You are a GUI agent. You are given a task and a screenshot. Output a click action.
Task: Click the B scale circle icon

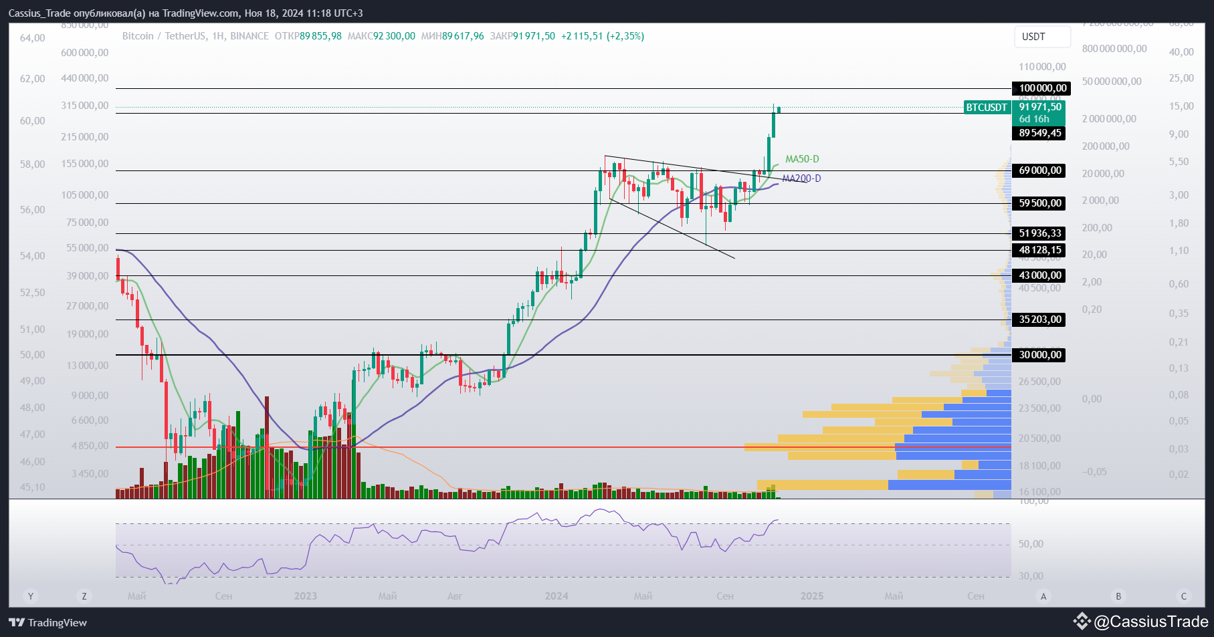1118,596
